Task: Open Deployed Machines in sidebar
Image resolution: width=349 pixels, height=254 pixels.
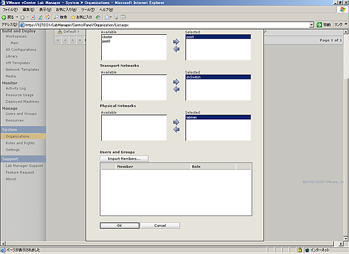Action: [x=22, y=101]
